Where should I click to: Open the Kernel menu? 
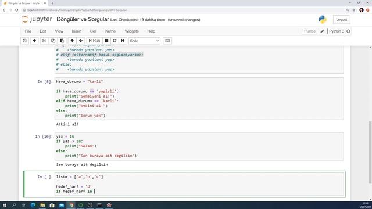coord(111,31)
